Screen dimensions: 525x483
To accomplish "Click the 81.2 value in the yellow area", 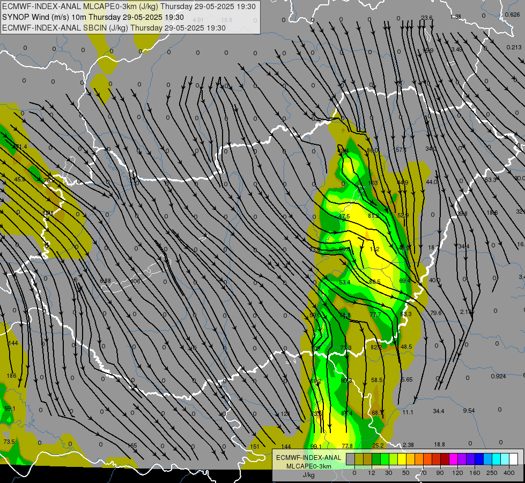I will pos(374,216).
